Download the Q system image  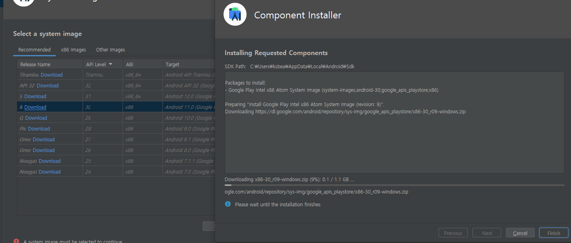point(36,118)
